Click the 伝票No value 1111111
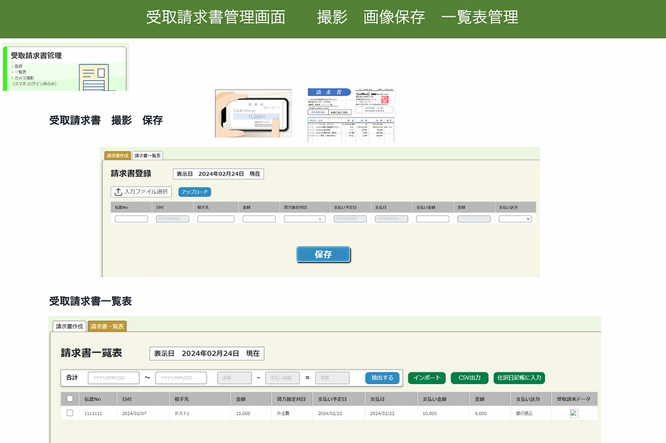The width and height of the screenshot is (666, 443). (93, 413)
